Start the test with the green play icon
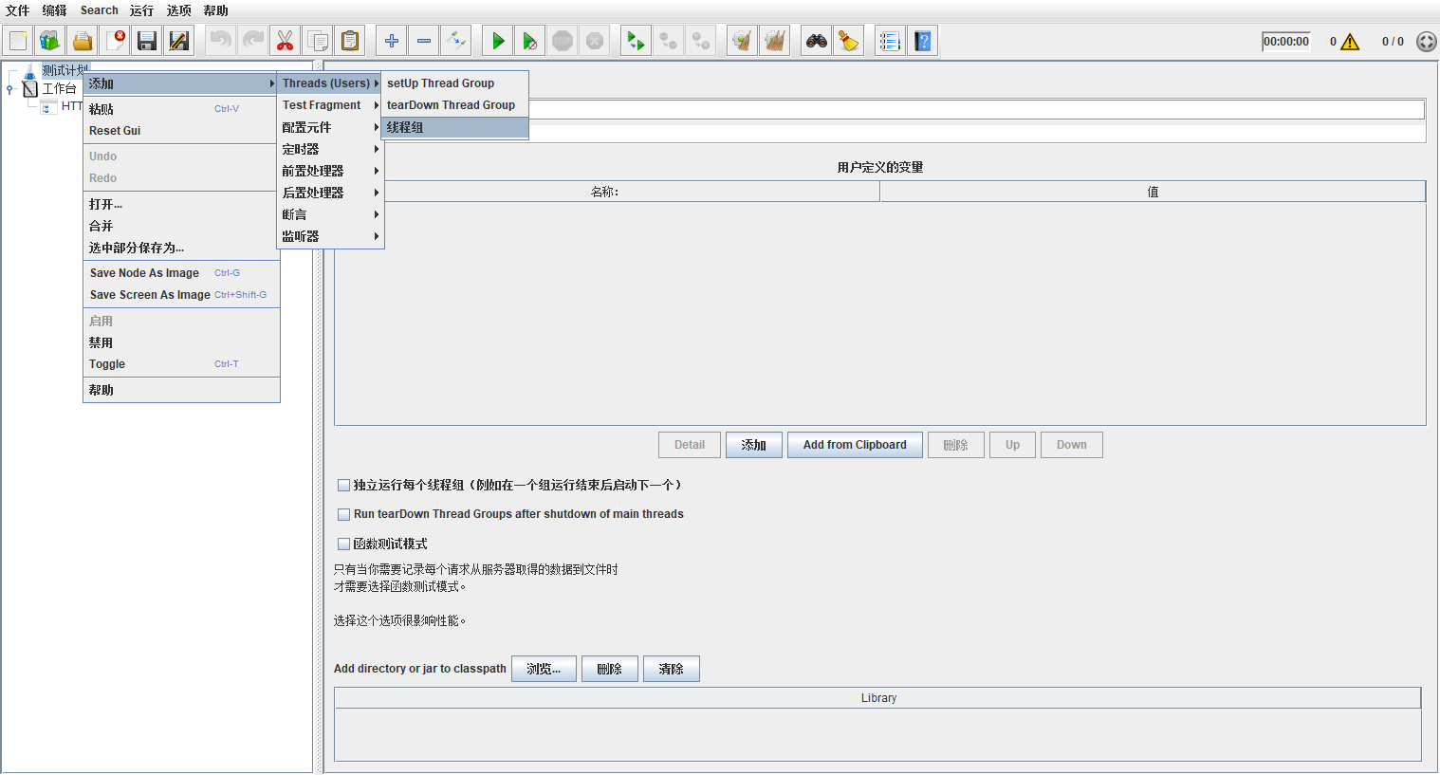 (497, 40)
